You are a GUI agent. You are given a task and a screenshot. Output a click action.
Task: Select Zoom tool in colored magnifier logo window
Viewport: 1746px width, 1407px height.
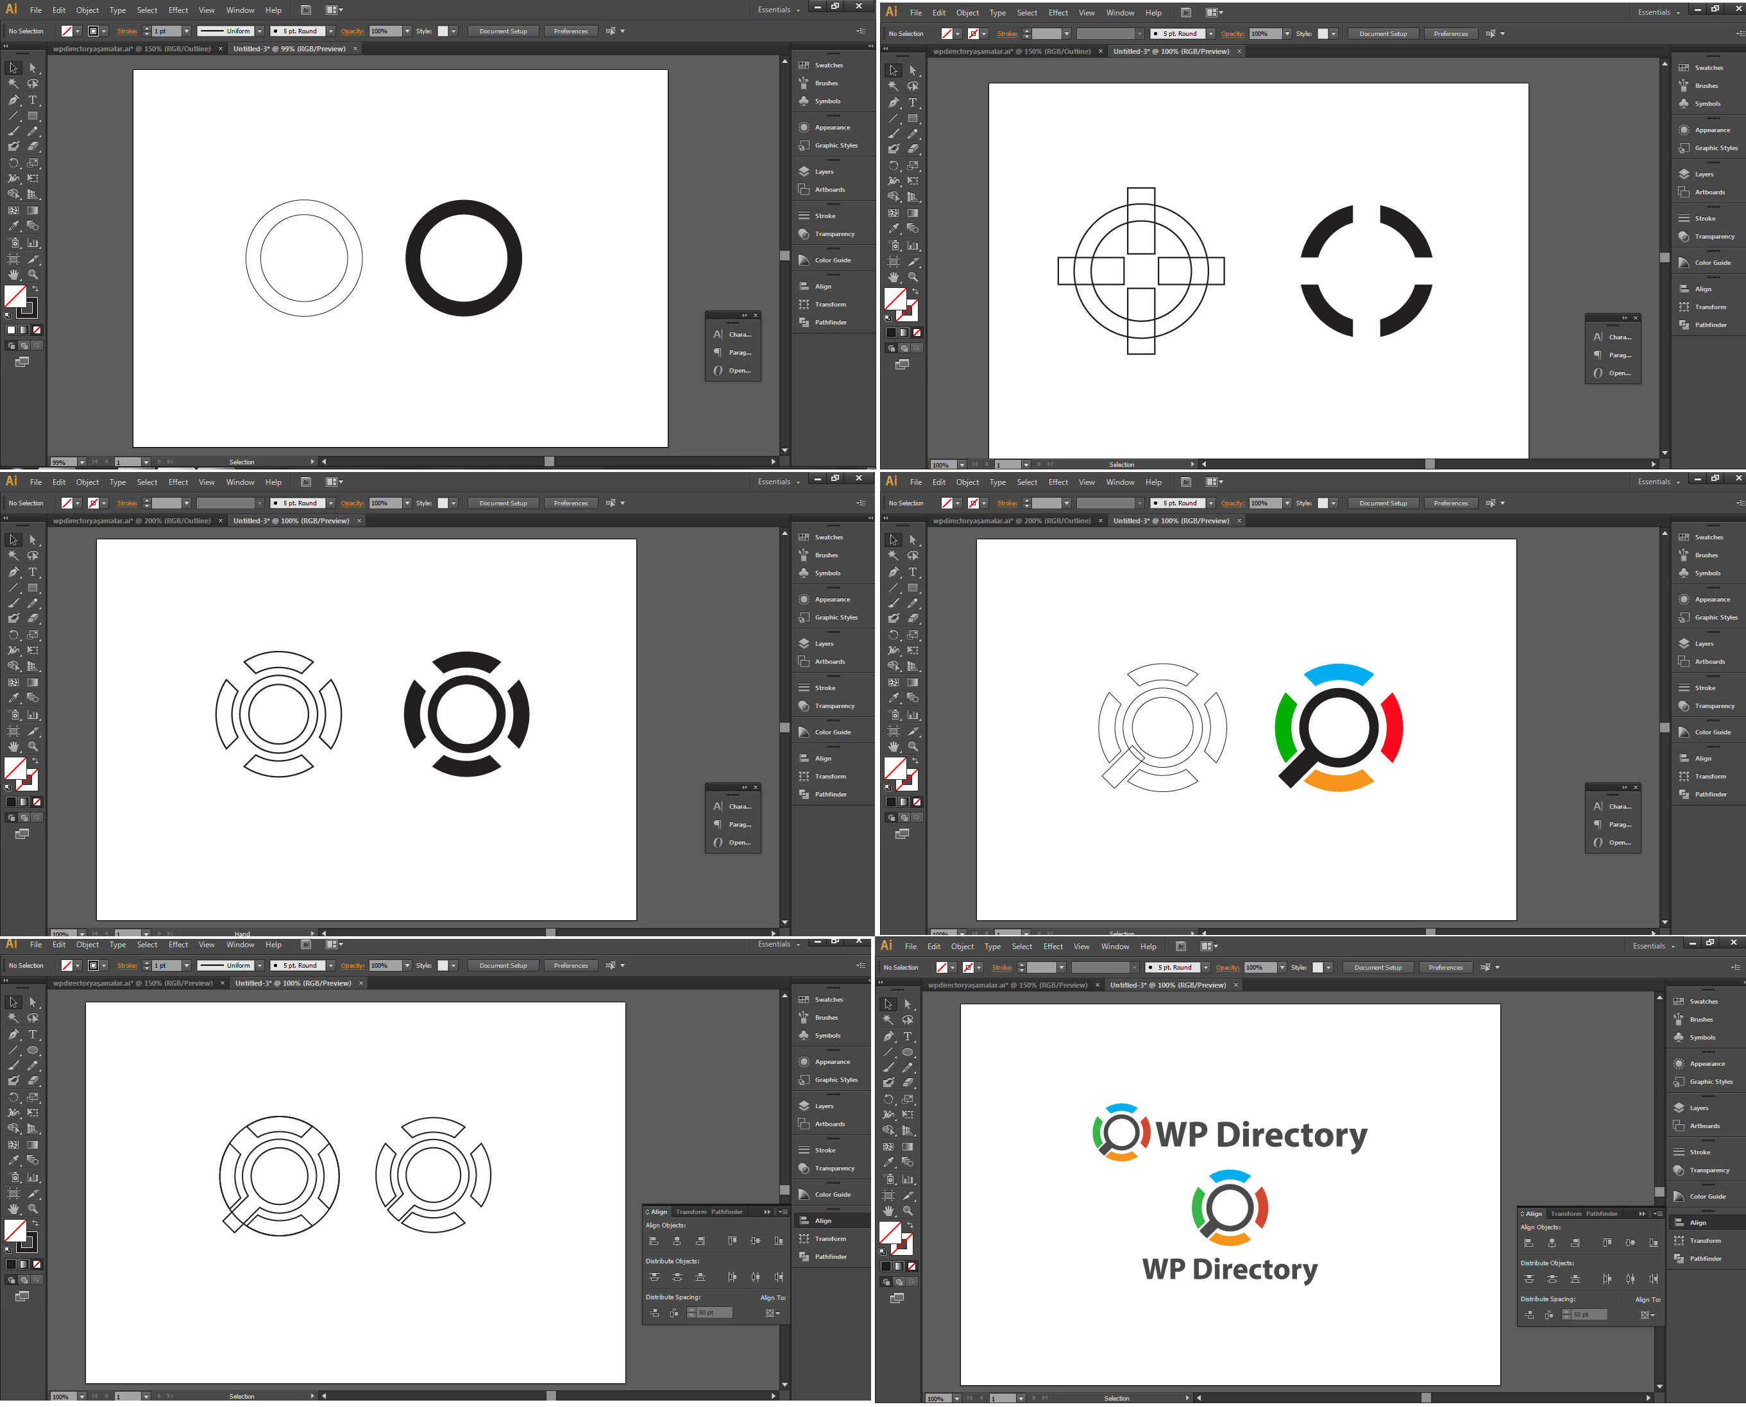pos(913,746)
